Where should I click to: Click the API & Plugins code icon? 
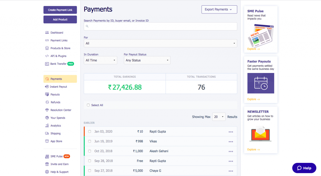[47, 56]
